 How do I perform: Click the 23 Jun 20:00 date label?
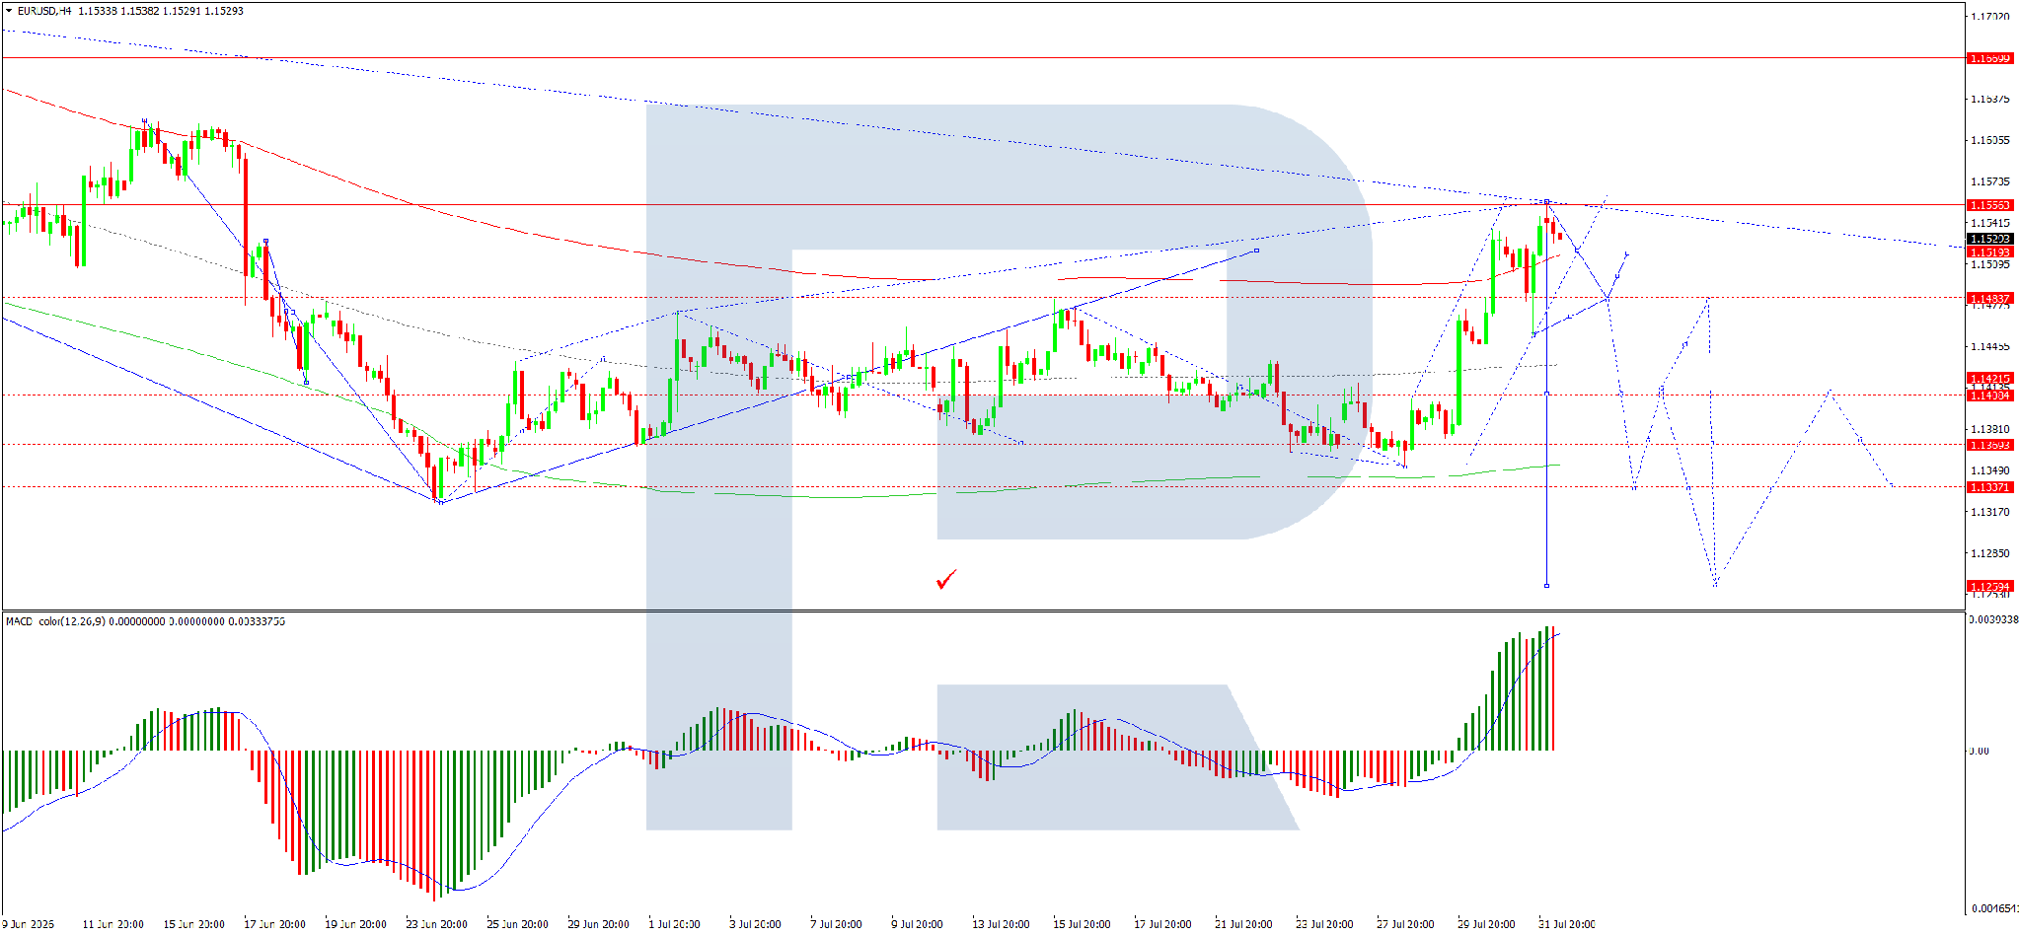pos(436,924)
